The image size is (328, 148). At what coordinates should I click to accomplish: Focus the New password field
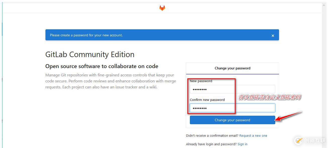(x=232, y=89)
